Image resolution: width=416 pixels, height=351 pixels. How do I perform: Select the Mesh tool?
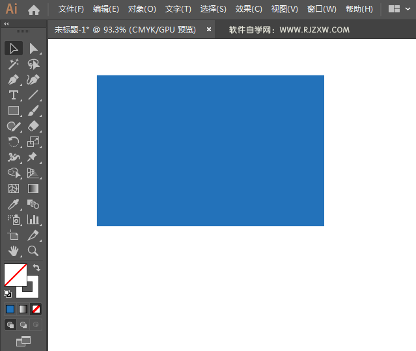[x=14, y=188]
